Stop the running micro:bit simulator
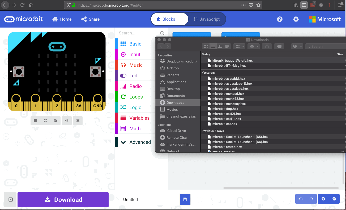 coord(35,120)
